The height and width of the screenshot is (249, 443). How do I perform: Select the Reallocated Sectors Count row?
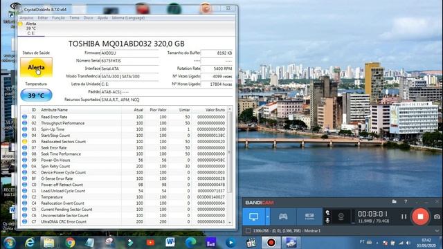[124, 142]
